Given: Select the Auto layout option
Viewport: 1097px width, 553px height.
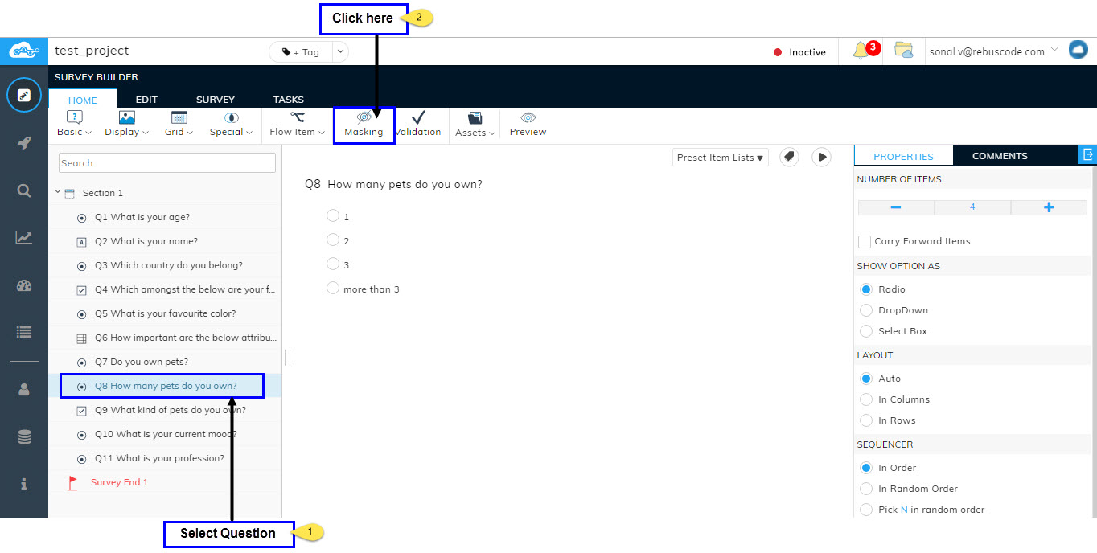Looking at the screenshot, I should (866, 379).
